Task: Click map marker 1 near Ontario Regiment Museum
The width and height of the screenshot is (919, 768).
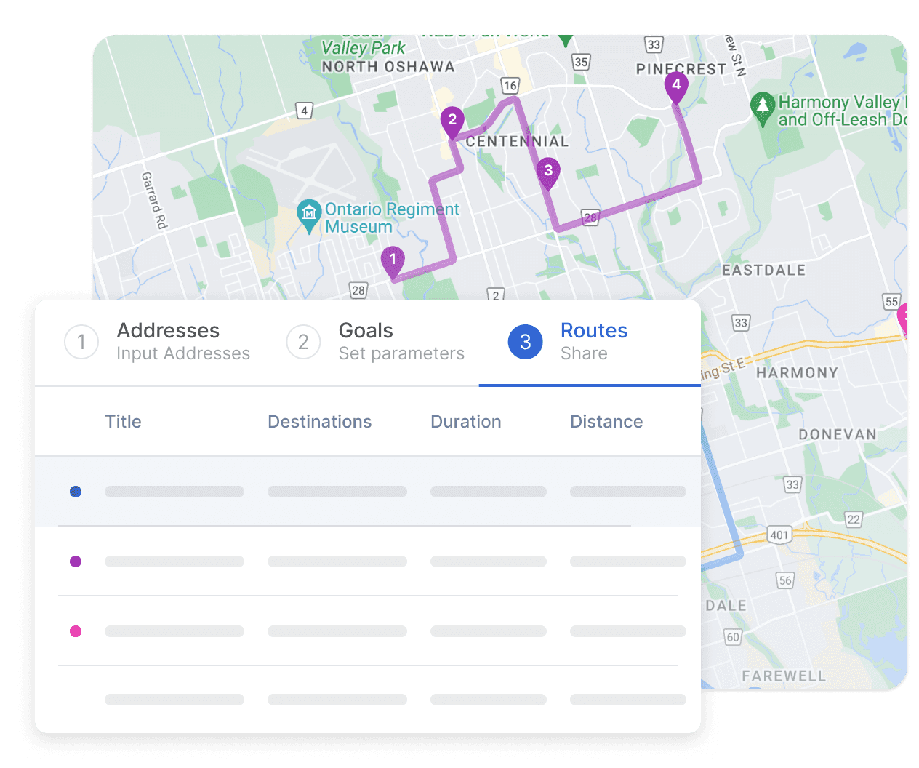Action: pyautogui.click(x=393, y=258)
